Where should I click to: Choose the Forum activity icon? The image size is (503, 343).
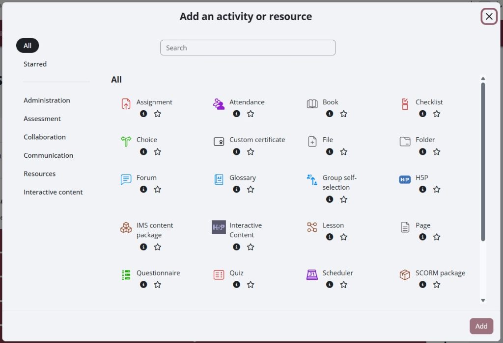(x=126, y=178)
